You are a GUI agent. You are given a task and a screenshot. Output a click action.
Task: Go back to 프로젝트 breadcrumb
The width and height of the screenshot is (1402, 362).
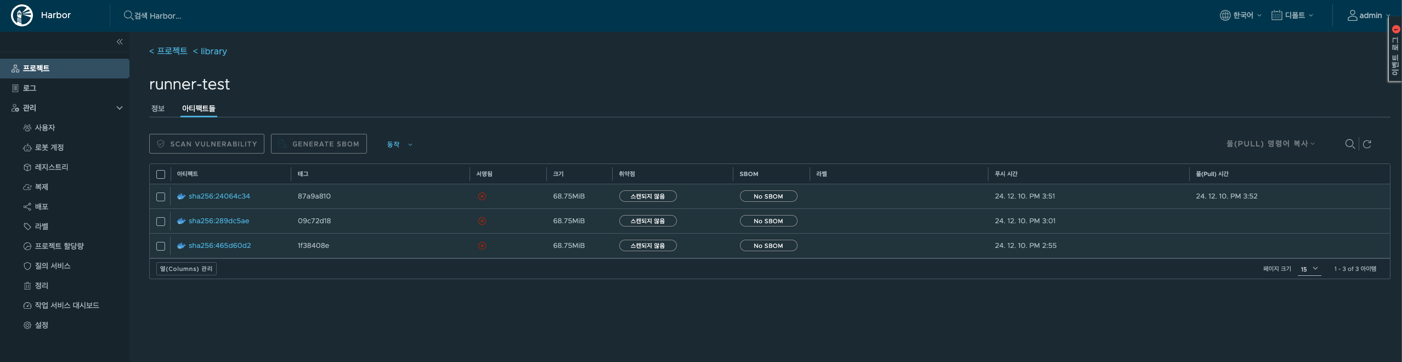(168, 51)
